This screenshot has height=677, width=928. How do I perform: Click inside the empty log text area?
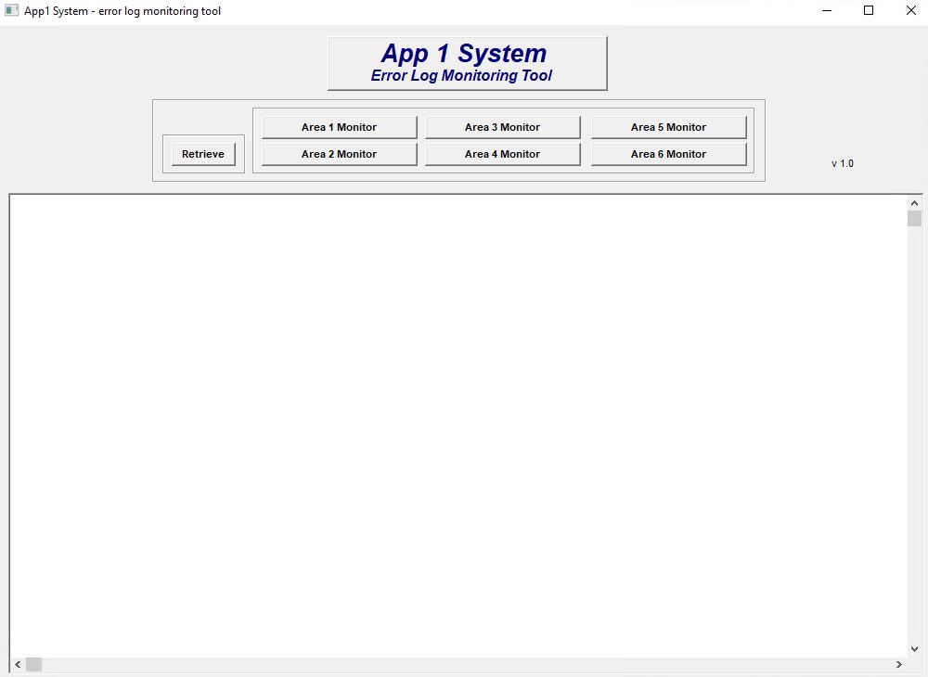tap(458, 426)
